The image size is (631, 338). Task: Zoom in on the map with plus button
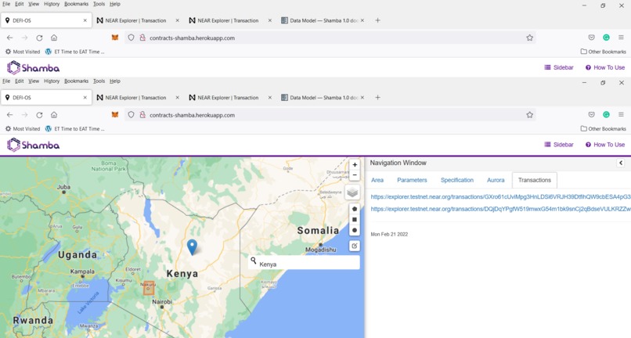(355, 165)
